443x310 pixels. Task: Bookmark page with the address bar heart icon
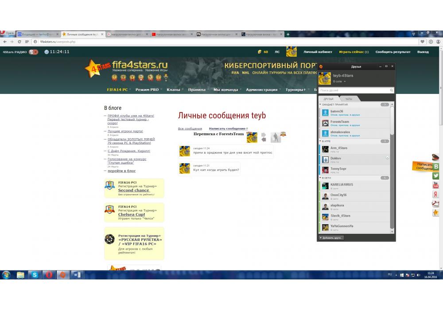point(423,42)
